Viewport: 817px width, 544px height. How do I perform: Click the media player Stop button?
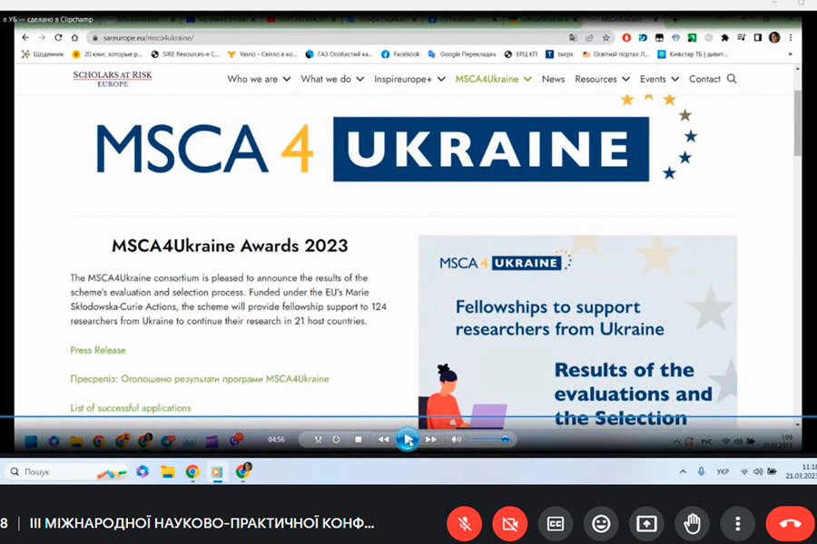pyautogui.click(x=358, y=440)
